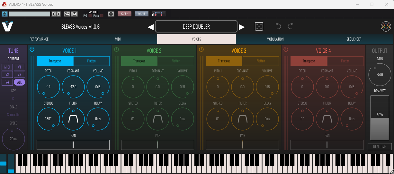Redo change arrow icon
Screen dimensions: 394x174
pyautogui.click(x=291, y=26)
